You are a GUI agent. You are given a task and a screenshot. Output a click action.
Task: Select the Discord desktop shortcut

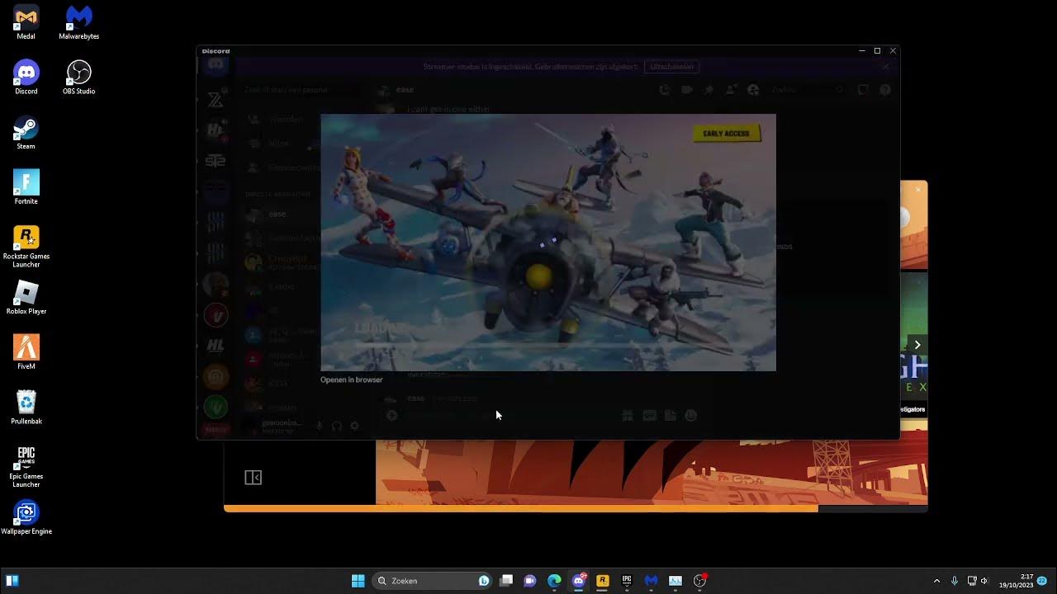26,78
